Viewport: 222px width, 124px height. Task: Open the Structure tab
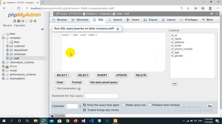pyautogui.click(x=80, y=20)
